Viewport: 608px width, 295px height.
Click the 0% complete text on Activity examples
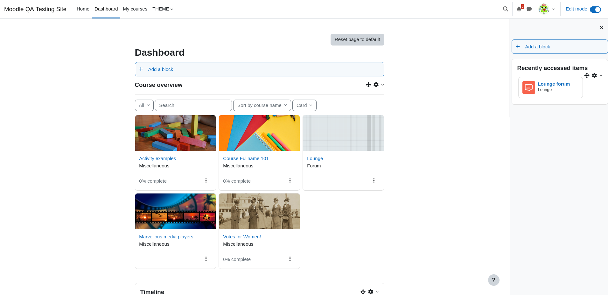(x=153, y=181)
